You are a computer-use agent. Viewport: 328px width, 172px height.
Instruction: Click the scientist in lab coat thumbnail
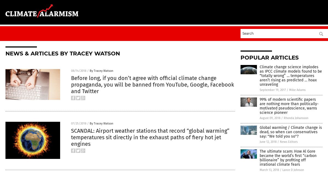pyautogui.click(x=249, y=102)
